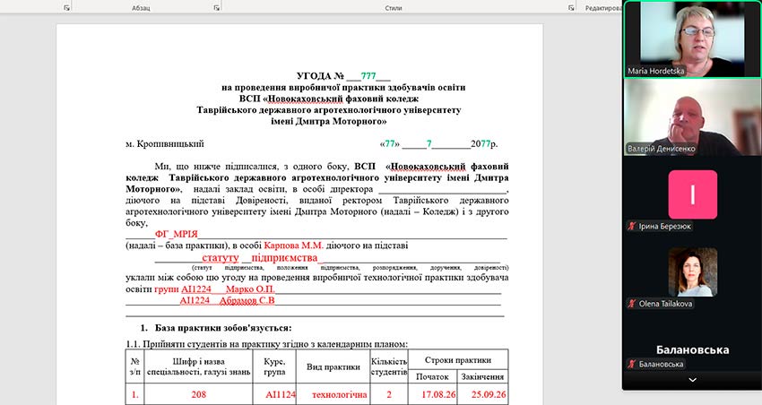Click table subheader Закінчення
Viewport: 762px width, 405px height.
(x=482, y=377)
